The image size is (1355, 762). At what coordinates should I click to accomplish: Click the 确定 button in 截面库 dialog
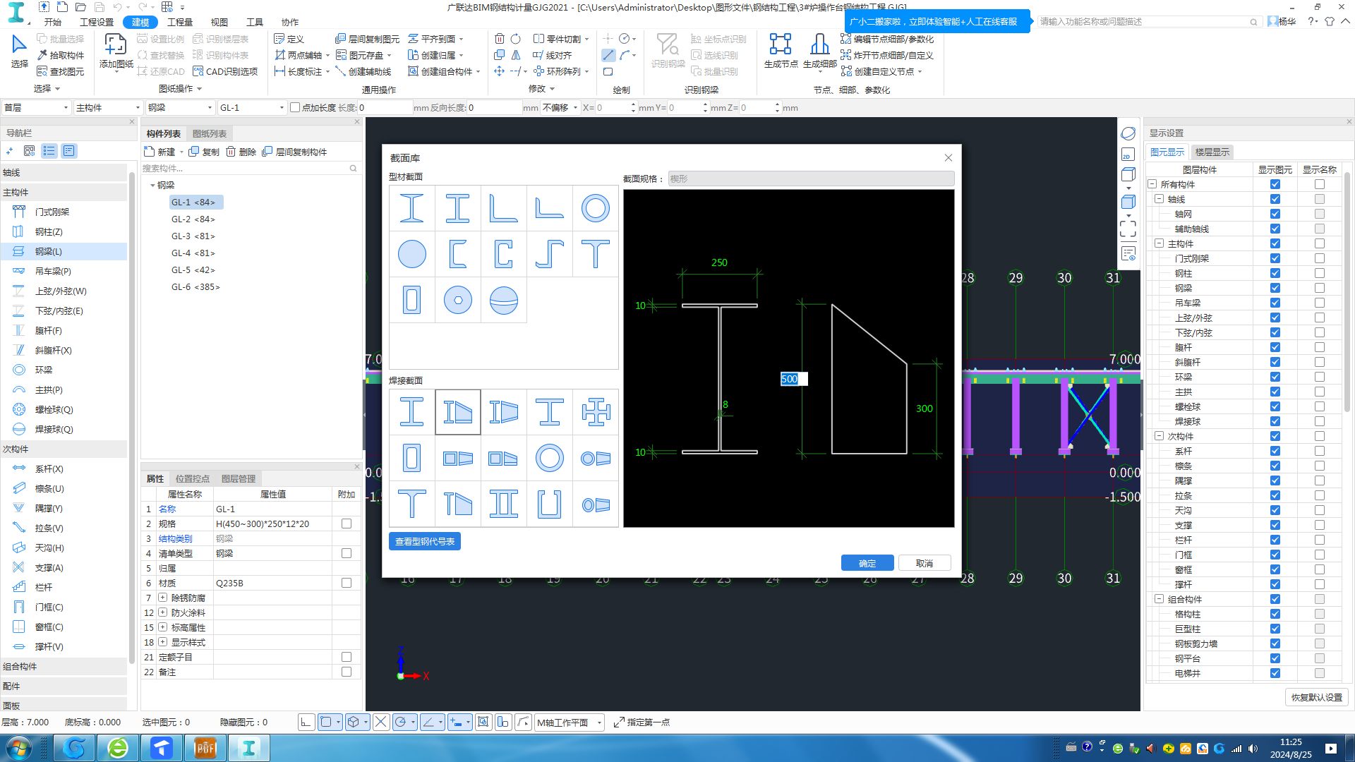[x=867, y=563]
